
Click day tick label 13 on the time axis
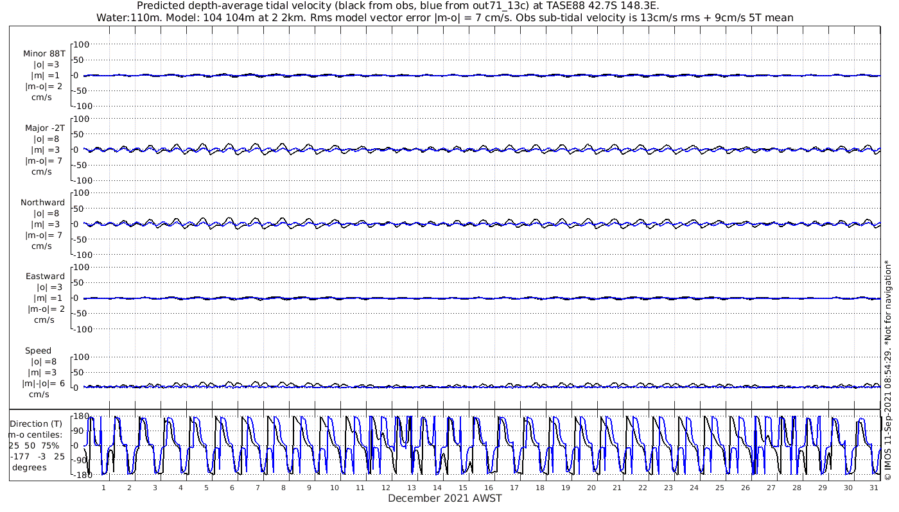(x=412, y=488)
